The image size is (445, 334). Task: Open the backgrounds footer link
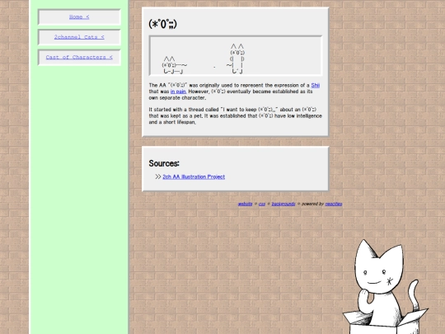(x=283, y=204)
